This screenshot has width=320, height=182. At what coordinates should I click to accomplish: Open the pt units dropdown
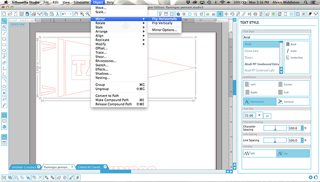pyautogui.click(x=267, y=116)
